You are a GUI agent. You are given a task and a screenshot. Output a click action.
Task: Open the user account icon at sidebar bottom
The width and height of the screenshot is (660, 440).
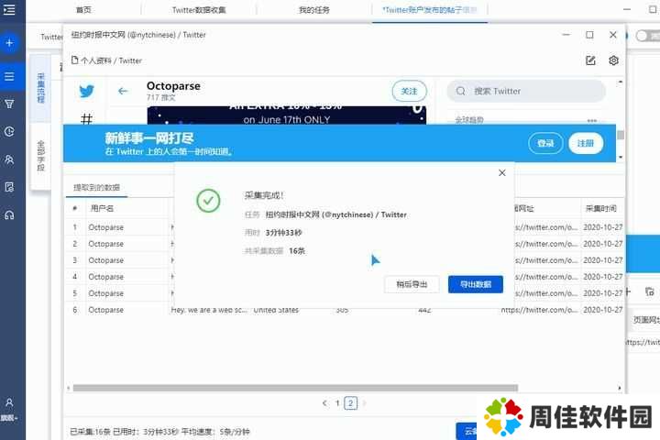point(9,403)
